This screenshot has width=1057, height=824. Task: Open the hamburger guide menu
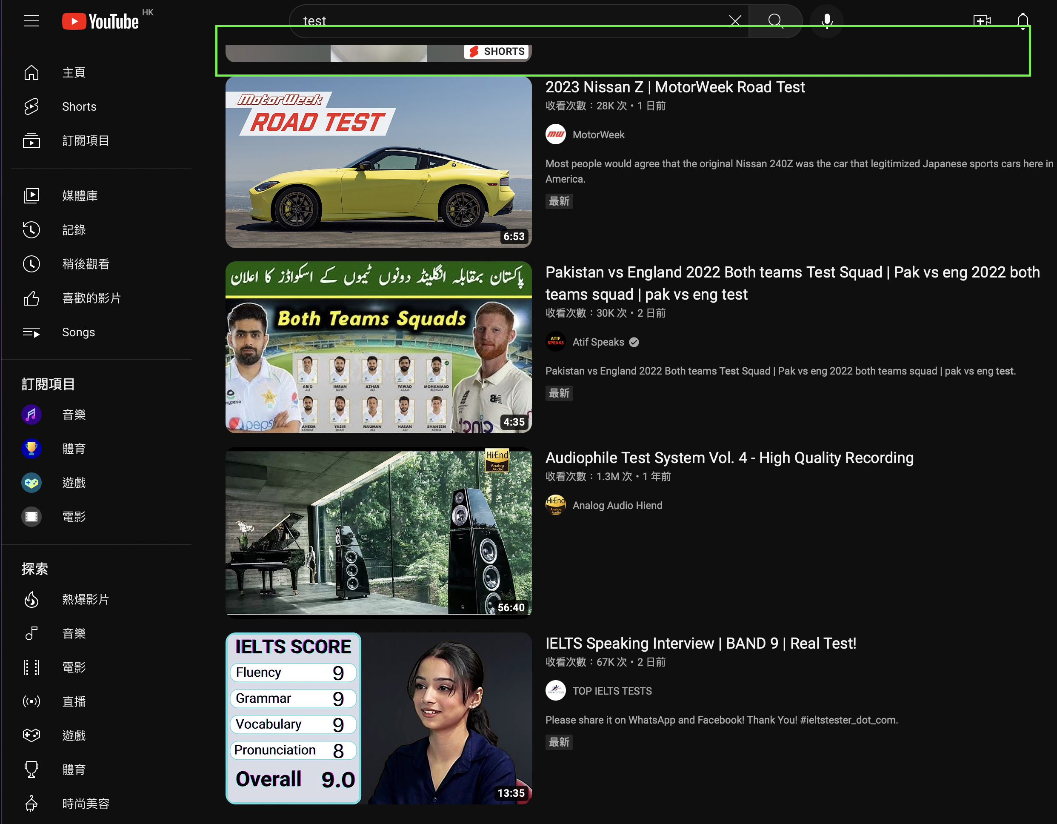point(31,21)
